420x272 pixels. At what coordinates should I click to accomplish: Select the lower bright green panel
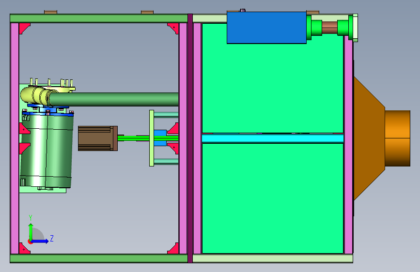273,198
